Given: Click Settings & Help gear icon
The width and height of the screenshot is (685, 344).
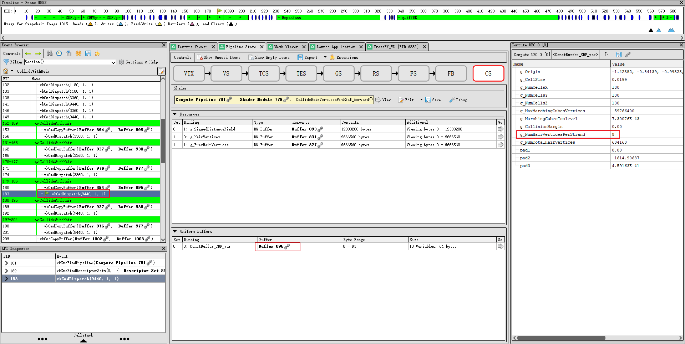Looking at the screenshot, I should point(121,62).
